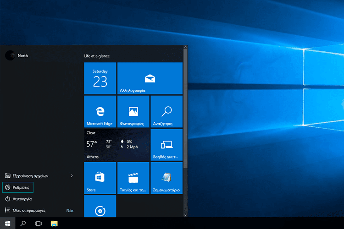The height and width of the screenshot is (229, 344).
Task: Open the Groove music tile
Action: (100, 206)
